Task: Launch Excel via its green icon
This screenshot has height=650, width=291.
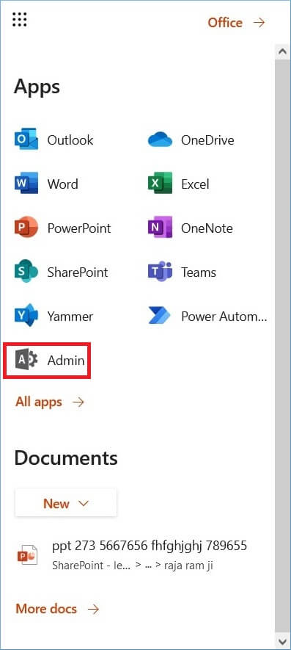Action: coord(160,184)
